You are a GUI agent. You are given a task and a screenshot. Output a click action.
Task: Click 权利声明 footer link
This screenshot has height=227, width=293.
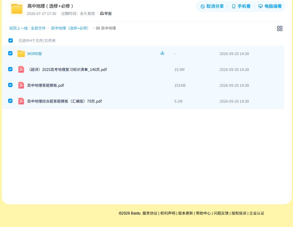[168, 213]
